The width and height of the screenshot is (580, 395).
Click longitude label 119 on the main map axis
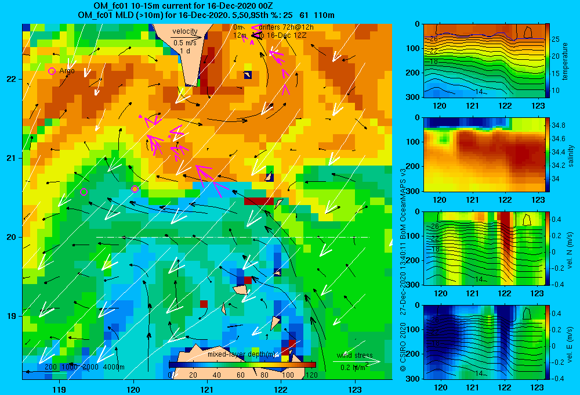pyautogui.click(x=59, y=389)
